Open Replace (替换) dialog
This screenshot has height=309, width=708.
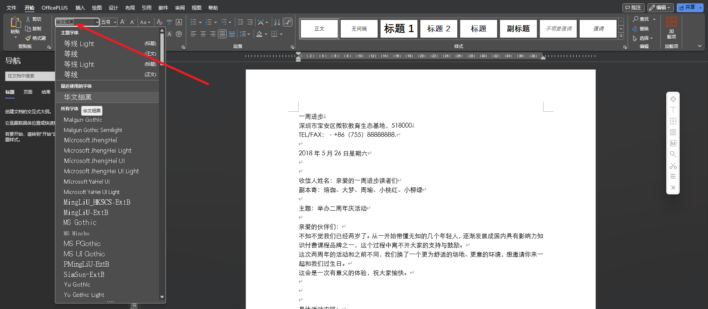[641, 29]
